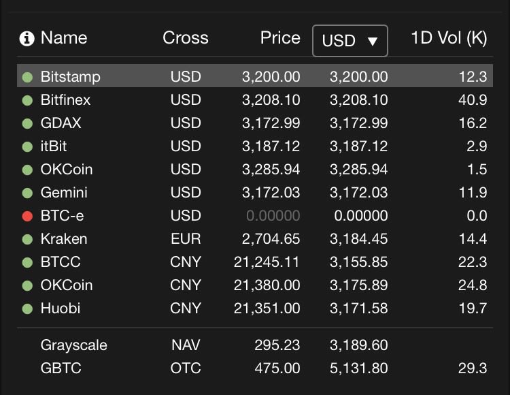
Task: Select the GBTC OTC entry
Action: click(x=255, y=368)
